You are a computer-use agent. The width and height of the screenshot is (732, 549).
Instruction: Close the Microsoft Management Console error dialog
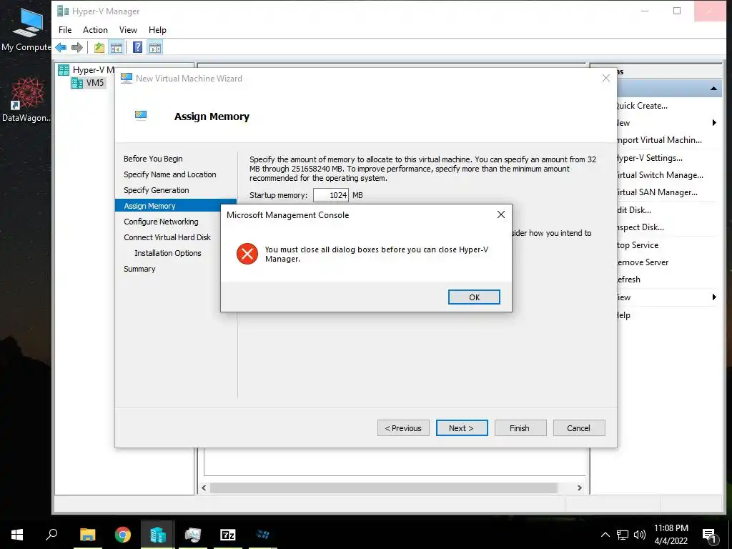tap(501, 214)
